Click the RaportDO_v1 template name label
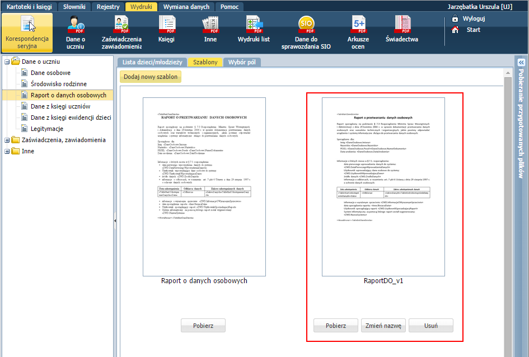Screen dimensions: 529x357 point(383,280)
